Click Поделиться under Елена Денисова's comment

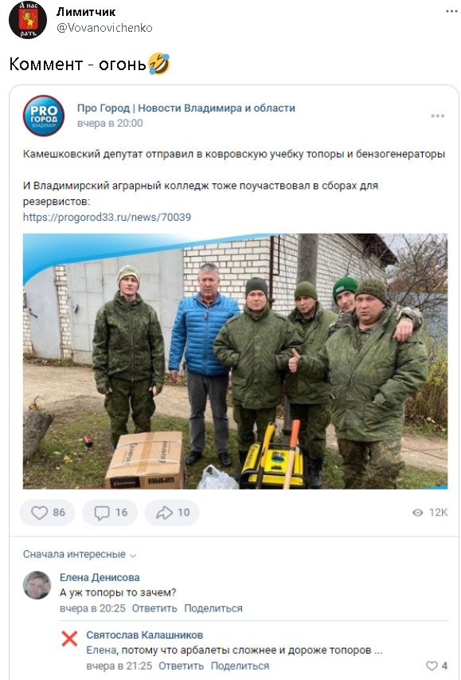[x=213, y=608]
